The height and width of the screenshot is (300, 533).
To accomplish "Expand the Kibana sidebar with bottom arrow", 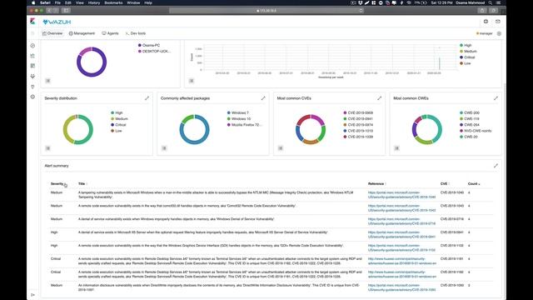I will (x=32, y=295).
